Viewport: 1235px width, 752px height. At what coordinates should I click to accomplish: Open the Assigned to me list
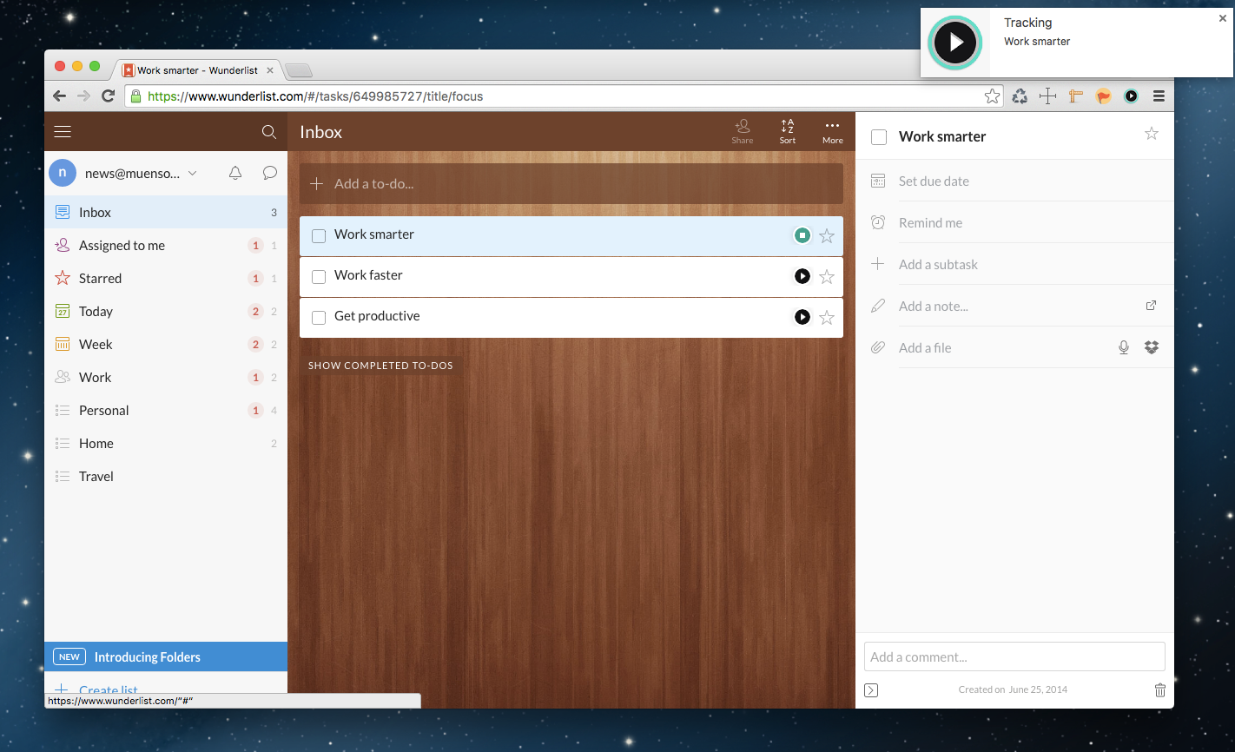(166, 245)
